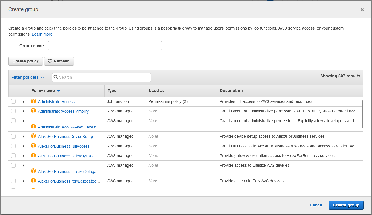Cancel the group creation
This screenshot has height=215, width=372.
pos(317,205)
